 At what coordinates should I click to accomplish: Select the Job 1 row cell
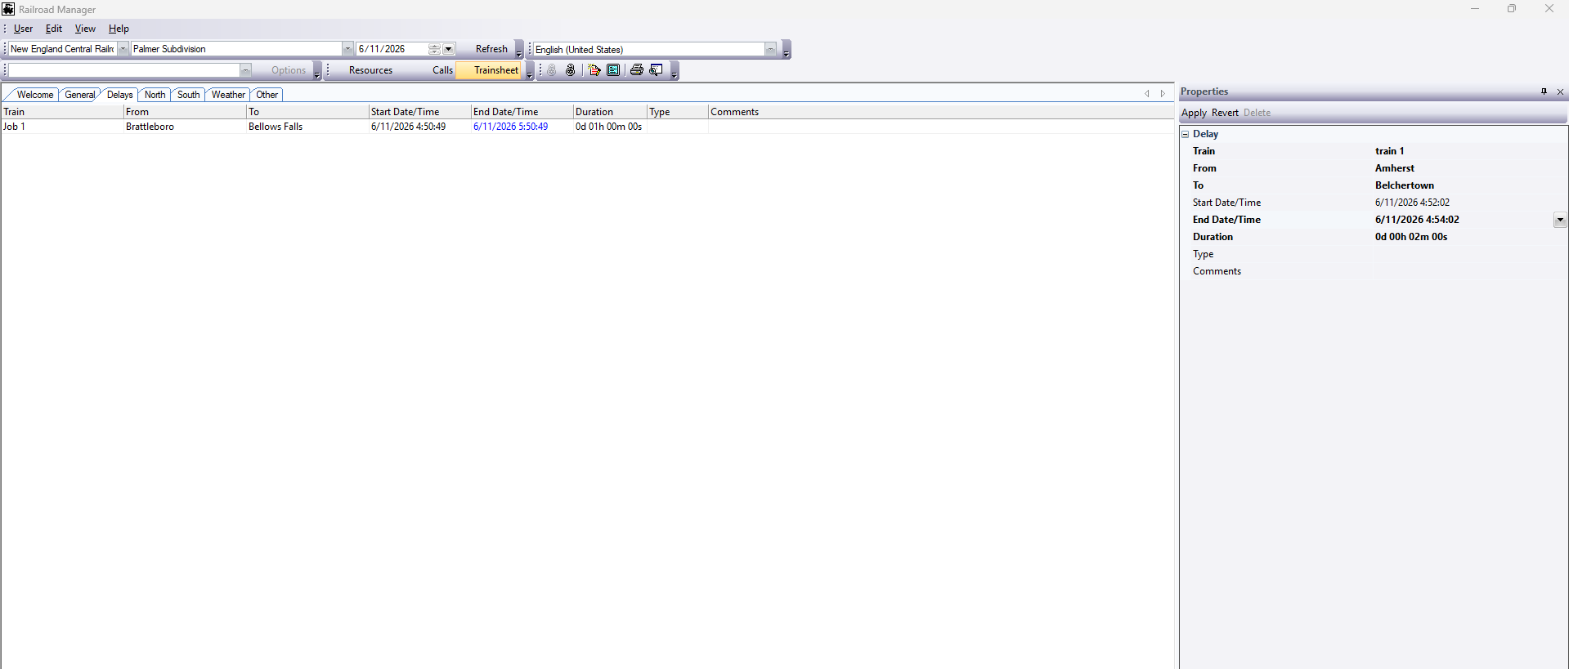tap(62, 127)
